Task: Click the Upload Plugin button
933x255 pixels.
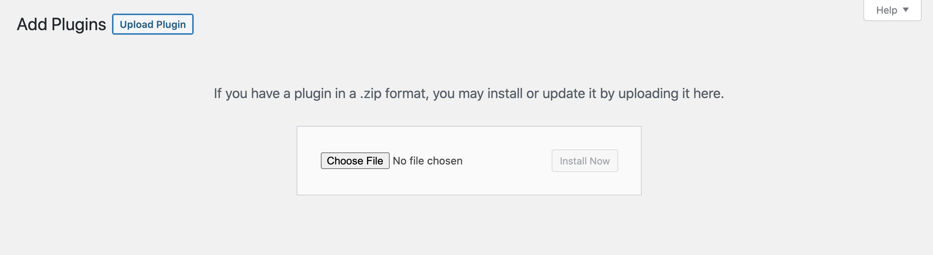Action: tap(153, 24)
